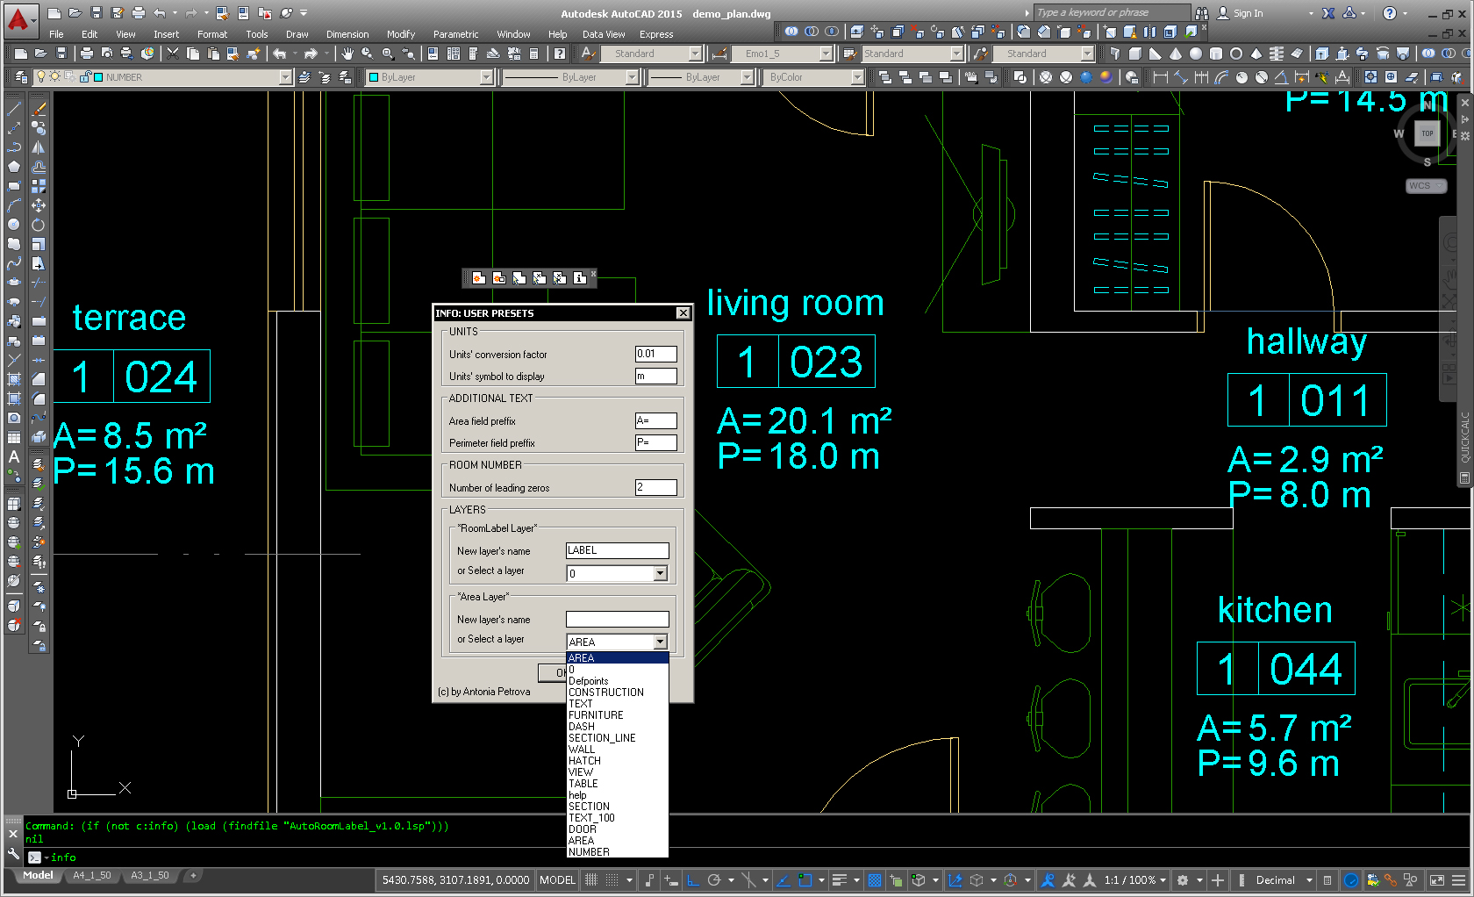The image size is (1474, 897).
Task: Switch to the A4_1_50 layout tab
Action: [x=92, y=876]
